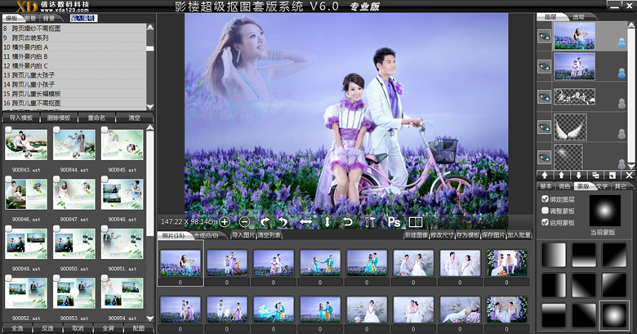The image size is (637, 334).
Task: Click person icon on calligraphy text layer
Action: click(x=621, y=104)
